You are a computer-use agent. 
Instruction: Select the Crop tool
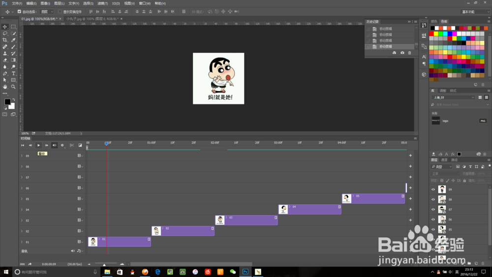[5, 40]
